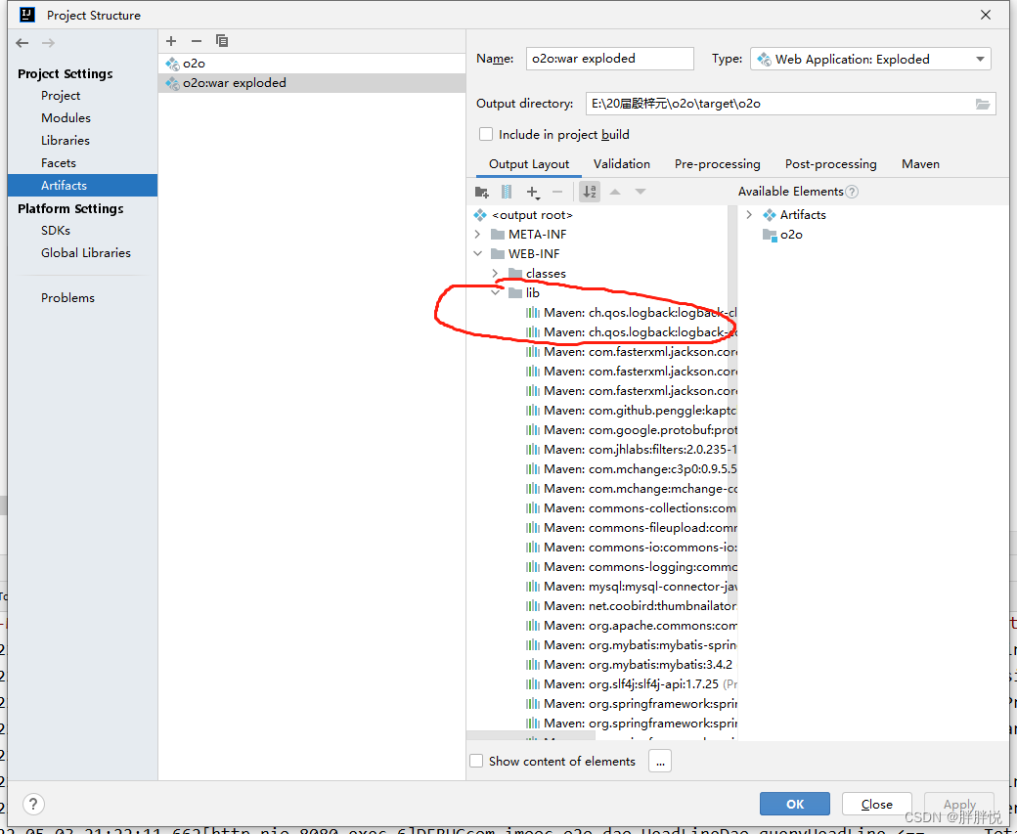Click the back navigation arrow
This screenshot has height=834, width=1017.
click(x=22, y=42)
